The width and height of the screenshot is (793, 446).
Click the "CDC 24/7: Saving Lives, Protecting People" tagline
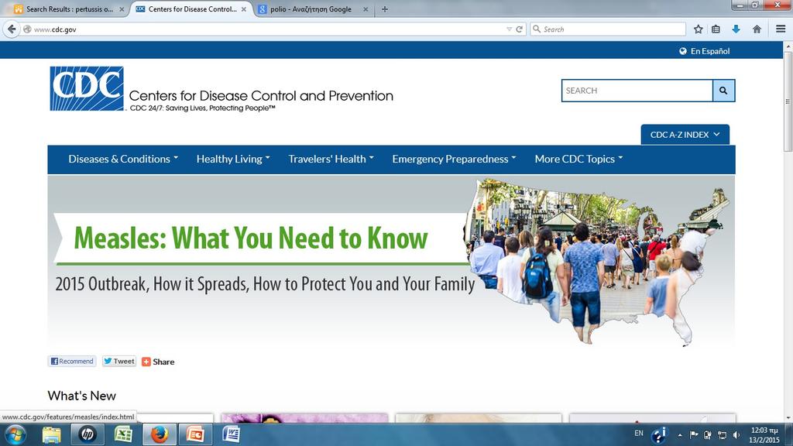tap(202, 108)
